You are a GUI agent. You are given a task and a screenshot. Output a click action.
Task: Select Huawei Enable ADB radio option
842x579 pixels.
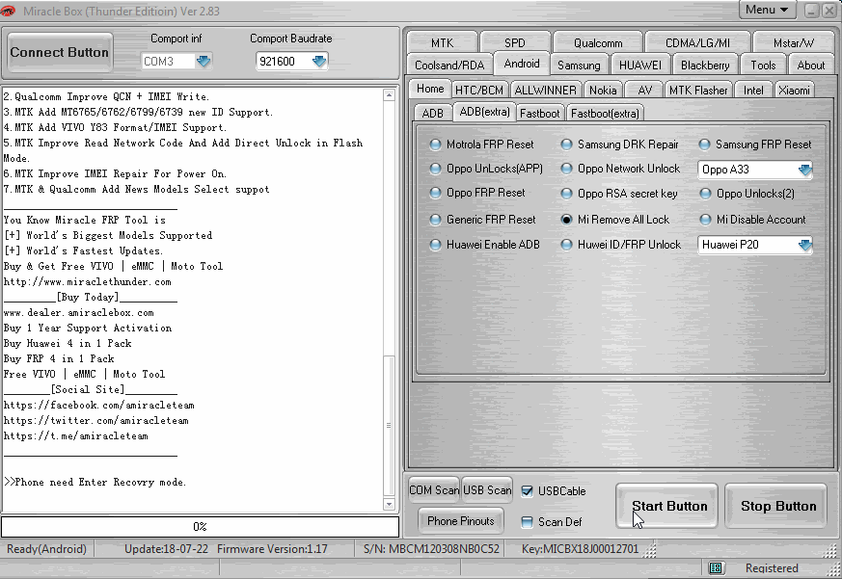coord(436,245)
